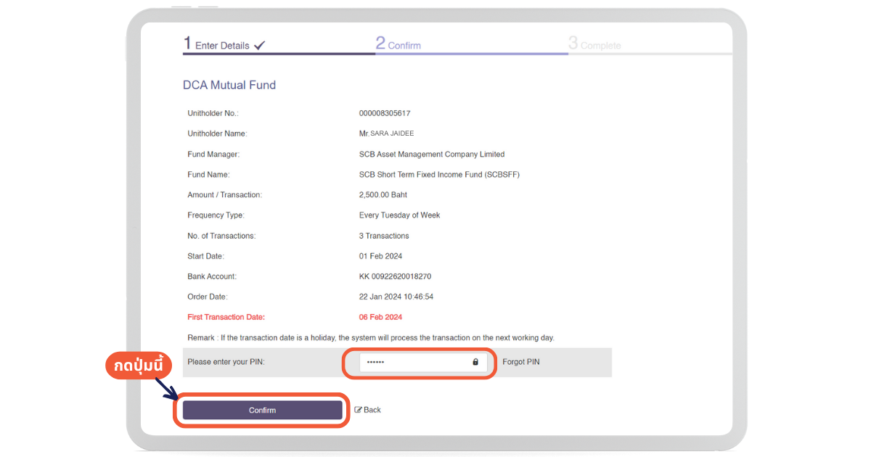Go back using the Back link
Viewport: 871px width, 457px height.
[372, 410]
